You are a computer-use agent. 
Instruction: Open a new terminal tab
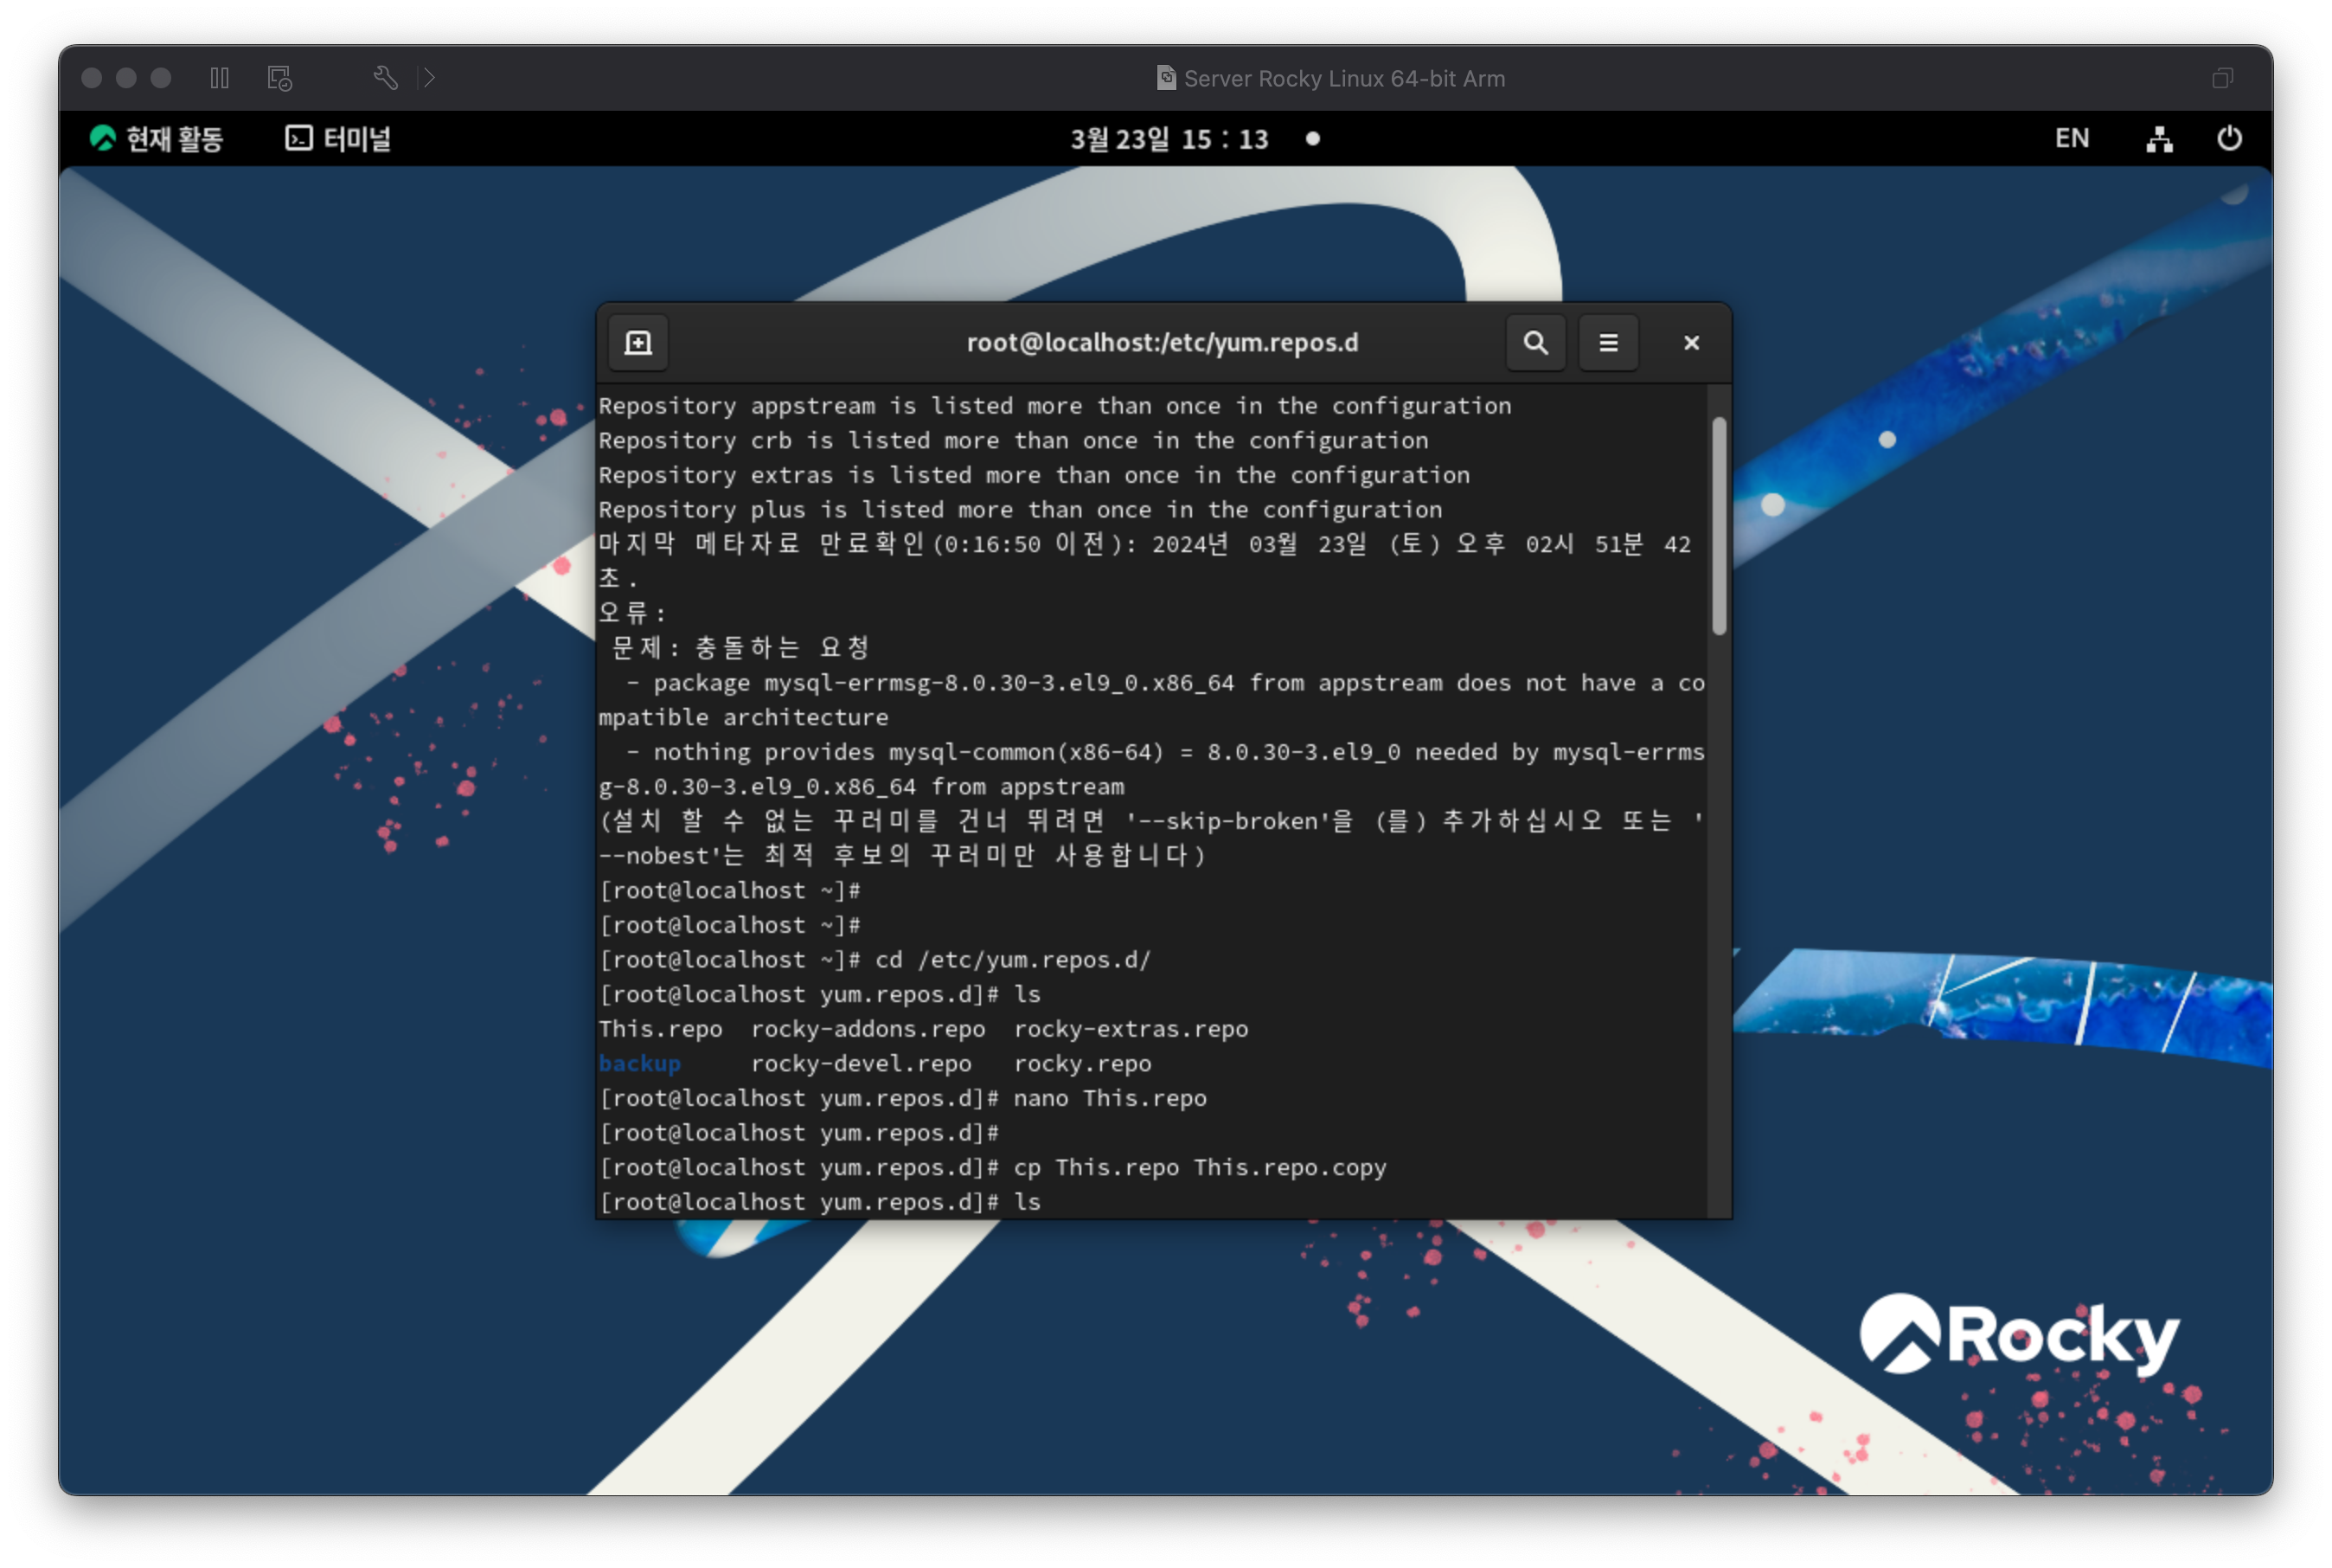click(x=637, y=343)
